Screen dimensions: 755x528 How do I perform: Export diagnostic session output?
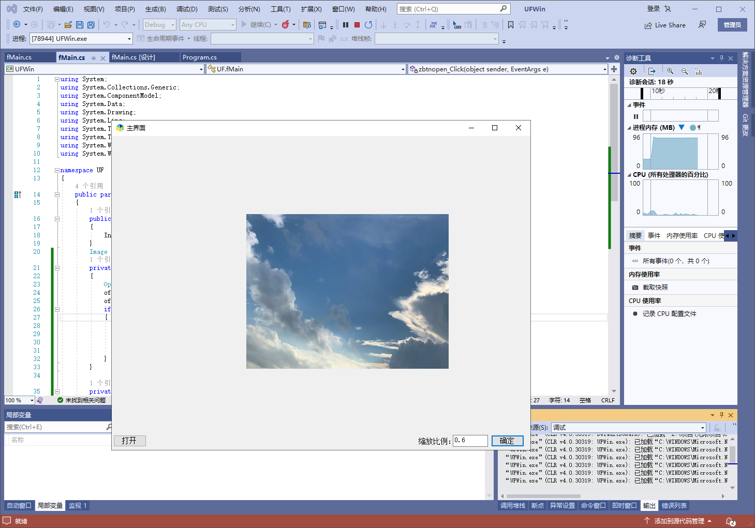[x=652, y=71]
